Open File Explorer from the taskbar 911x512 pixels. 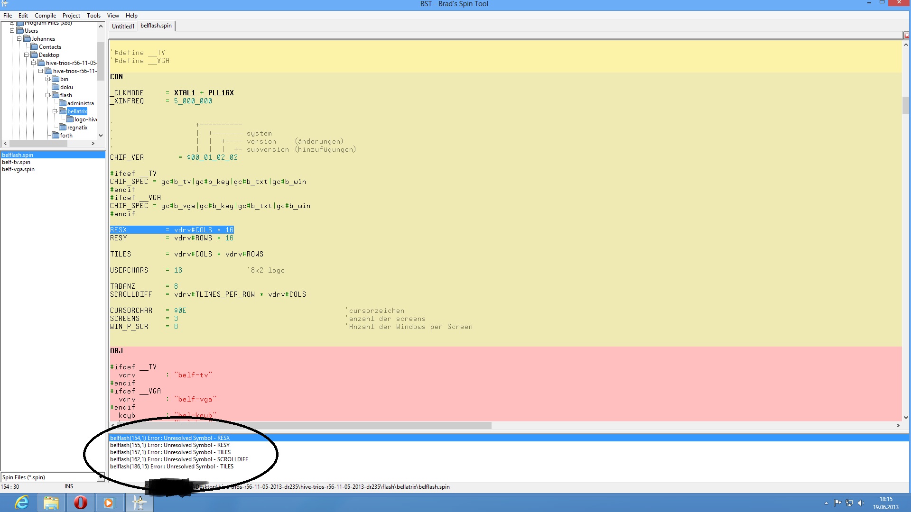click(x=51, y=503)
